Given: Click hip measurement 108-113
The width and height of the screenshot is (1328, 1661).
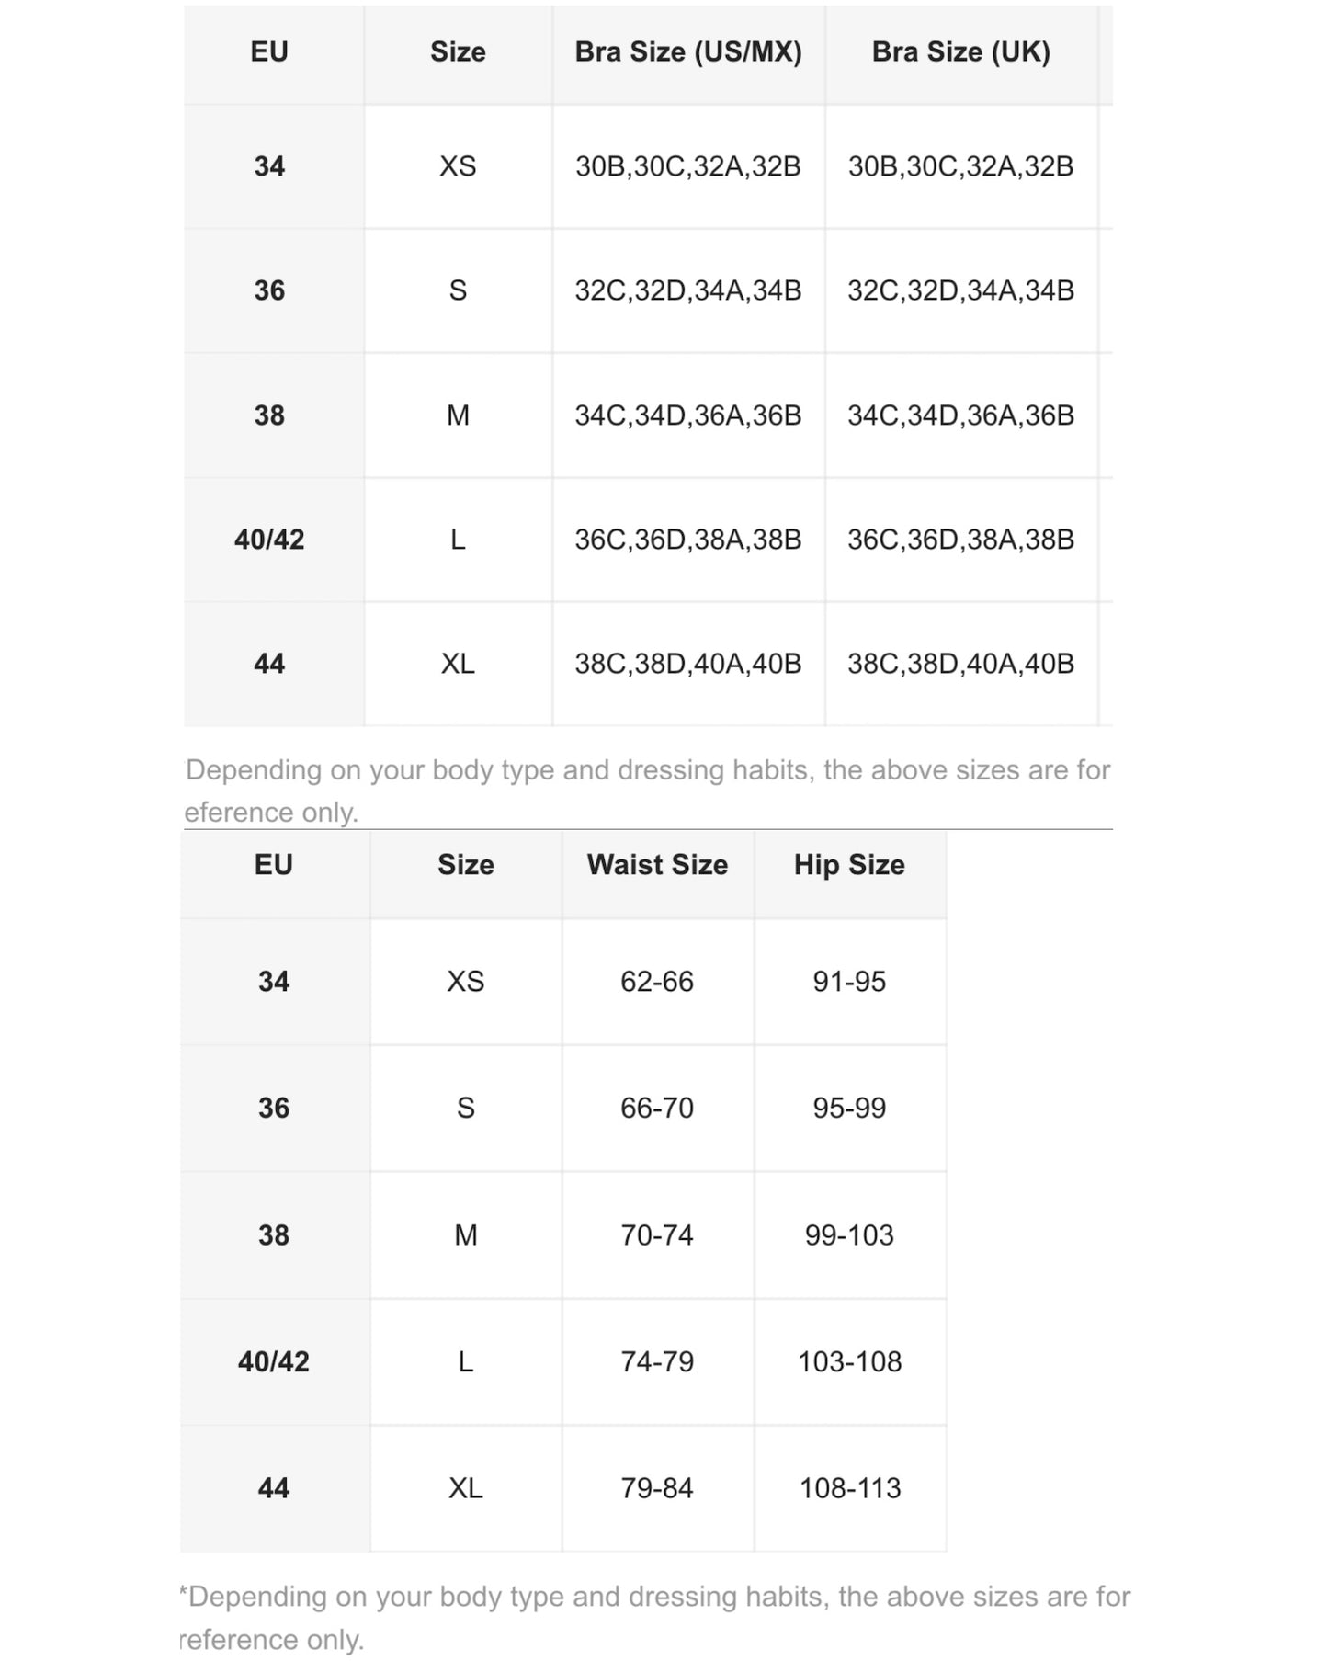Looking at the screenshot, I should tap(849, 1488).
